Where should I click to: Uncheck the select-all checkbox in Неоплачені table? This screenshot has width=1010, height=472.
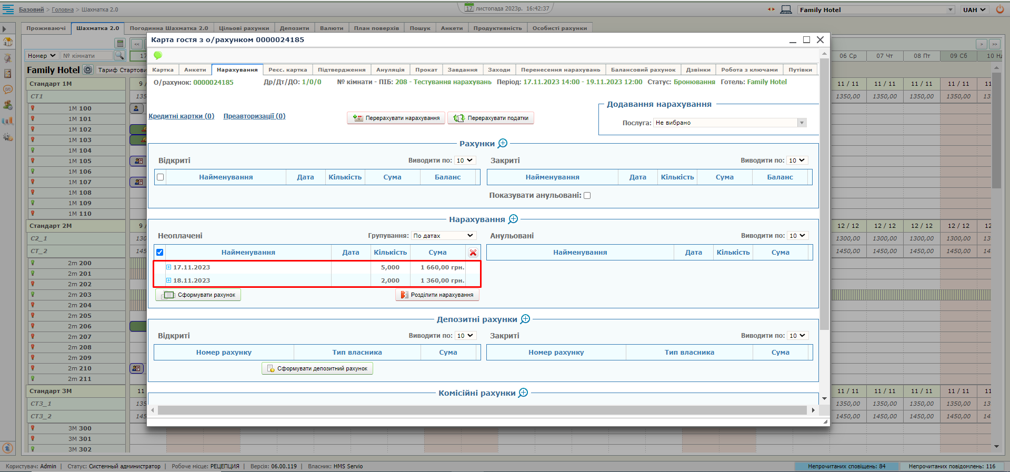[160, 253]
